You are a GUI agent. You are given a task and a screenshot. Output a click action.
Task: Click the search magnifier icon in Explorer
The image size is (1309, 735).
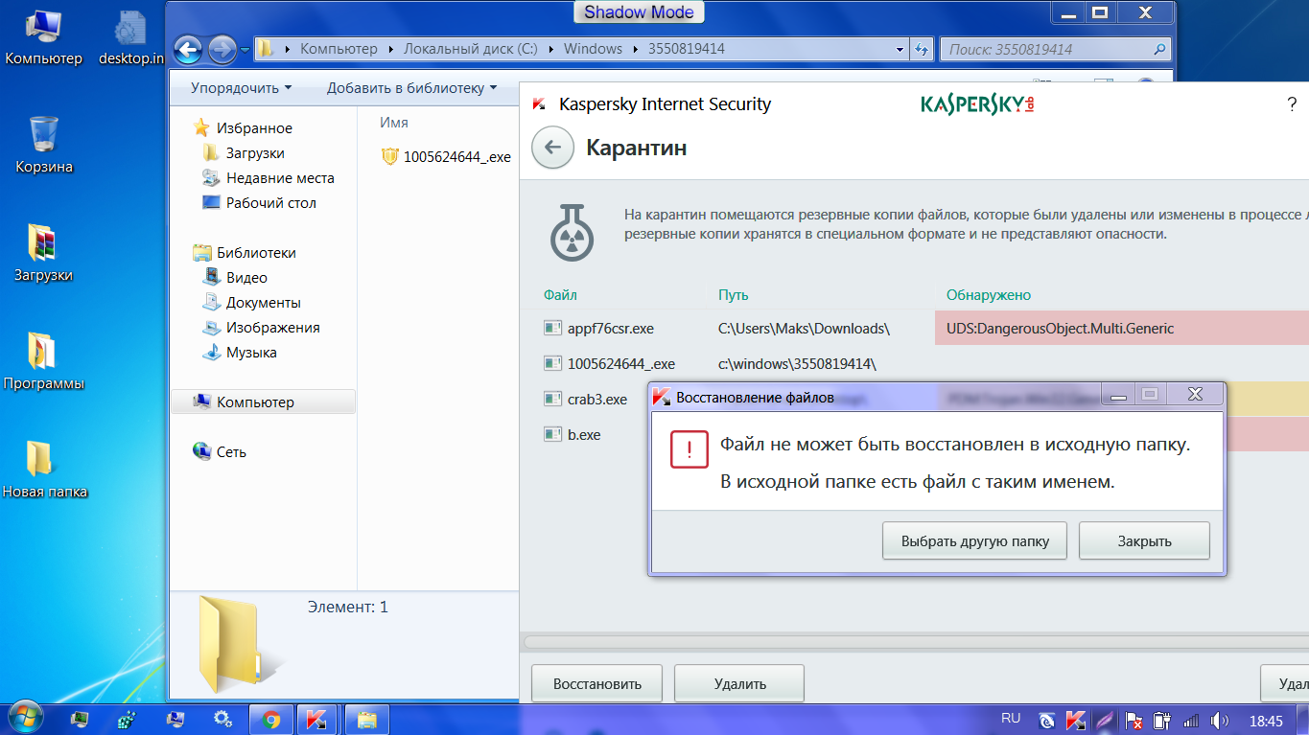1159,49
